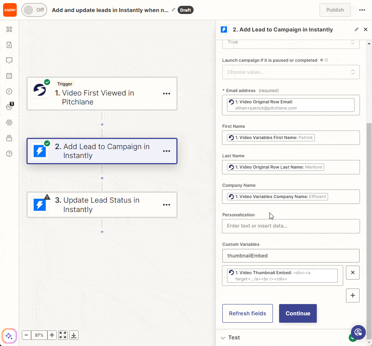Select step 3 Update Lead Status in Instantly

[x=102, y=205]
